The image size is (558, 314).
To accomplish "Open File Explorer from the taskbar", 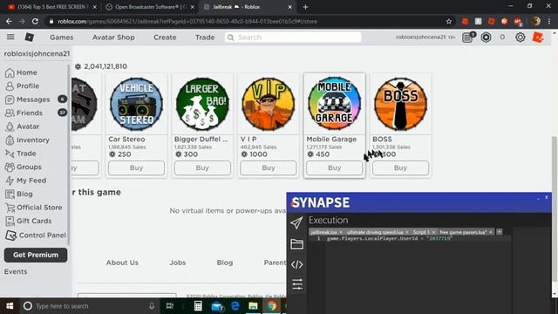I will [253, 306].
